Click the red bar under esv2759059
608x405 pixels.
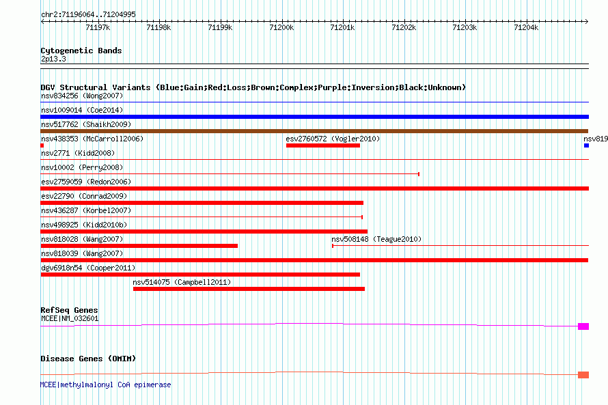pyautogui.click(x=314, y=188)
